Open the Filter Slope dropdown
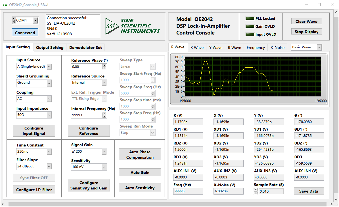Screen dimensions: 339x207 click(x=49, y=166)
